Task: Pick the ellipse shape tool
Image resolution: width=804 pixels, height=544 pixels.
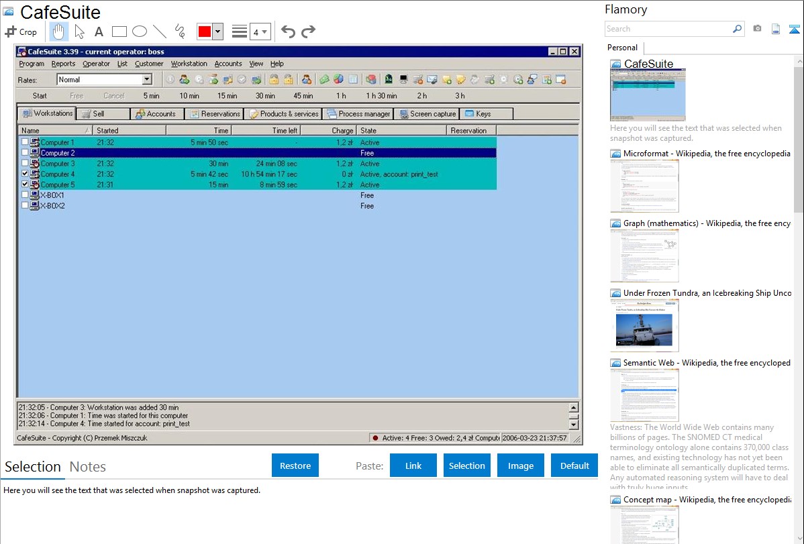Action: click(x=140, y=32)
